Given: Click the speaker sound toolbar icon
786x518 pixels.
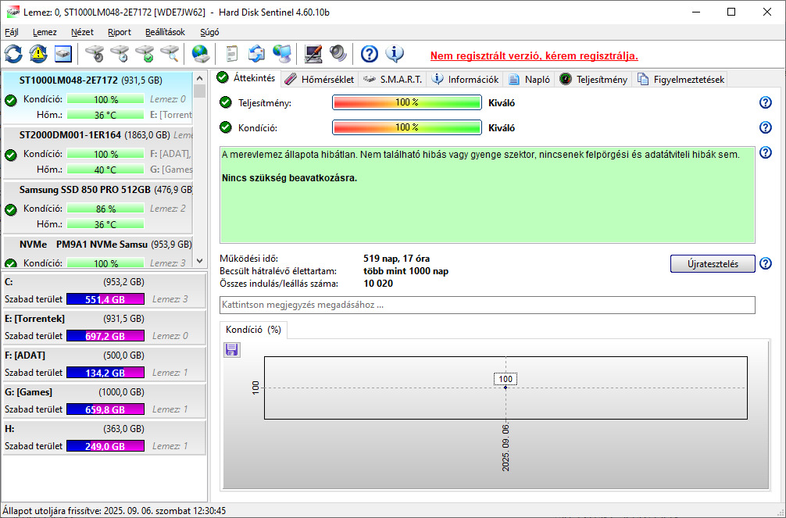Looking at the screenshot, I should pyautogui.click(x=338, y=54).
